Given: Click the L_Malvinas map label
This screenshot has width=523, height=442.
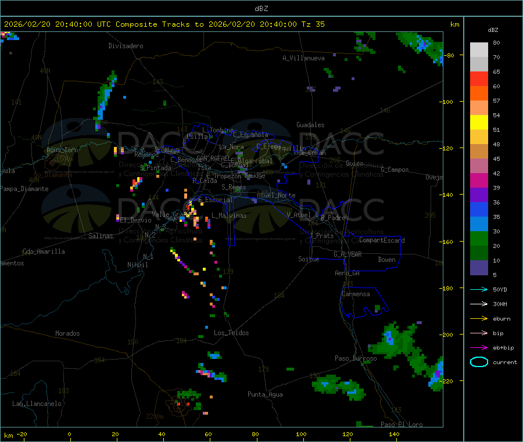Looking at the screenshot, I should (x=229, y=215).
